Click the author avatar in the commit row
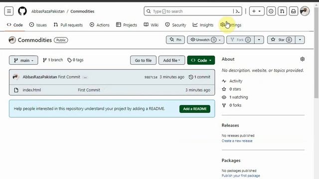Viewport: 319px width, 179px height. point(15,77)
